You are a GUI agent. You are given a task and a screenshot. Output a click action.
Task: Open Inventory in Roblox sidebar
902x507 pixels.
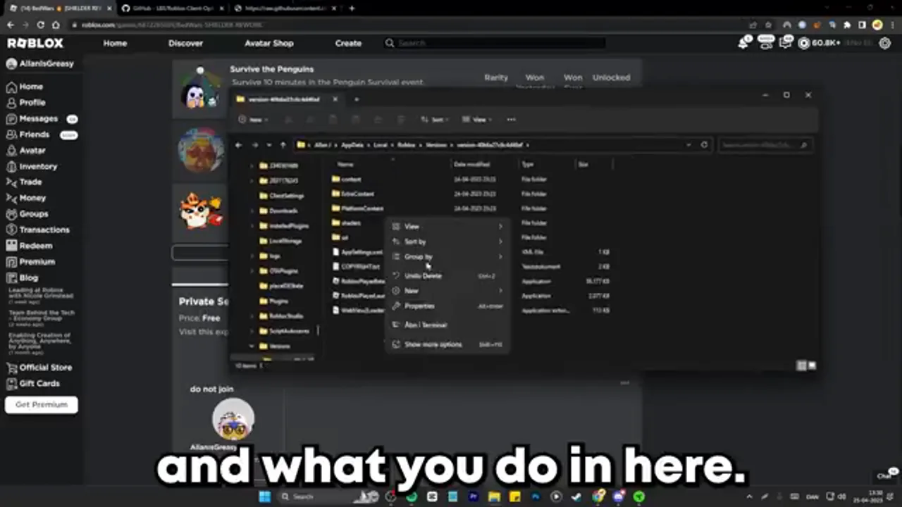(32, 166)
